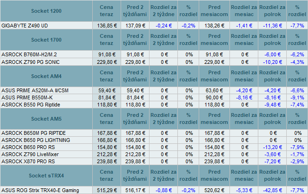Select the Socket 1700 header cell
The width and height of the screenshot is (308, 194).
pos(46,40)
